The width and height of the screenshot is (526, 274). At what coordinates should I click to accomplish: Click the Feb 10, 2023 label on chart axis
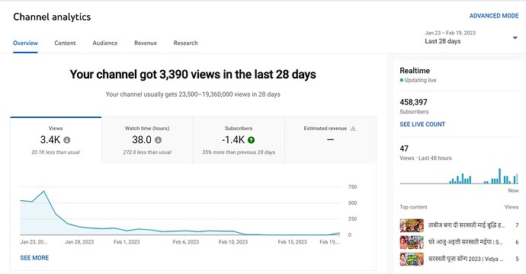coord(233,242)
